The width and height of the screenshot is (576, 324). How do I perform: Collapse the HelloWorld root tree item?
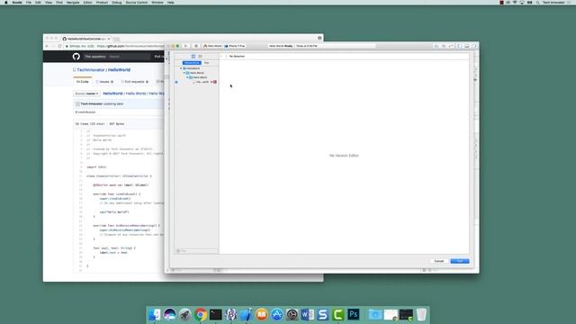click(181, 68)
